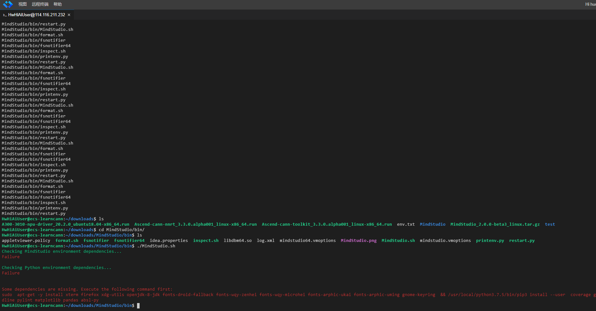This screenshot has height=311, width=596.
Task: Click appletviewer.policy in bin listing
Action: point(26,241)
